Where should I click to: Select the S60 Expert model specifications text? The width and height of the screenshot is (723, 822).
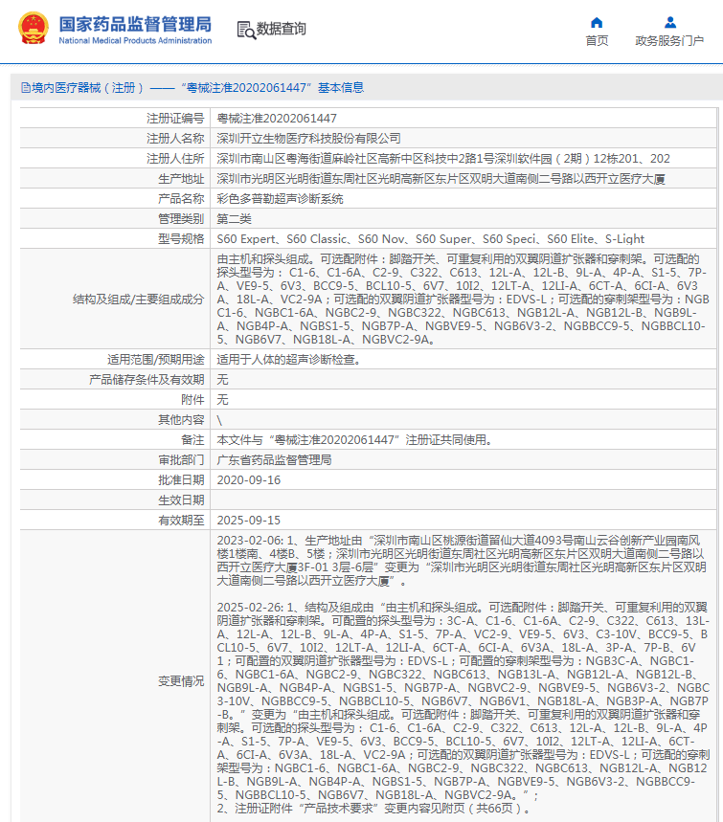click(x=430, y=239)
